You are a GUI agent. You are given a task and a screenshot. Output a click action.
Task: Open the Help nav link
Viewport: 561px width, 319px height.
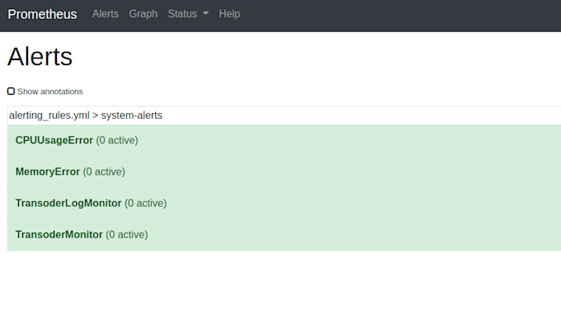pyautogui.click(x=229, y=14)
